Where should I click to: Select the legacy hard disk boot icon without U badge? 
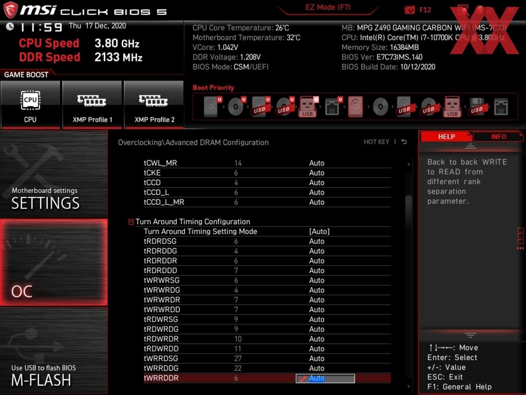click(355, 106)
